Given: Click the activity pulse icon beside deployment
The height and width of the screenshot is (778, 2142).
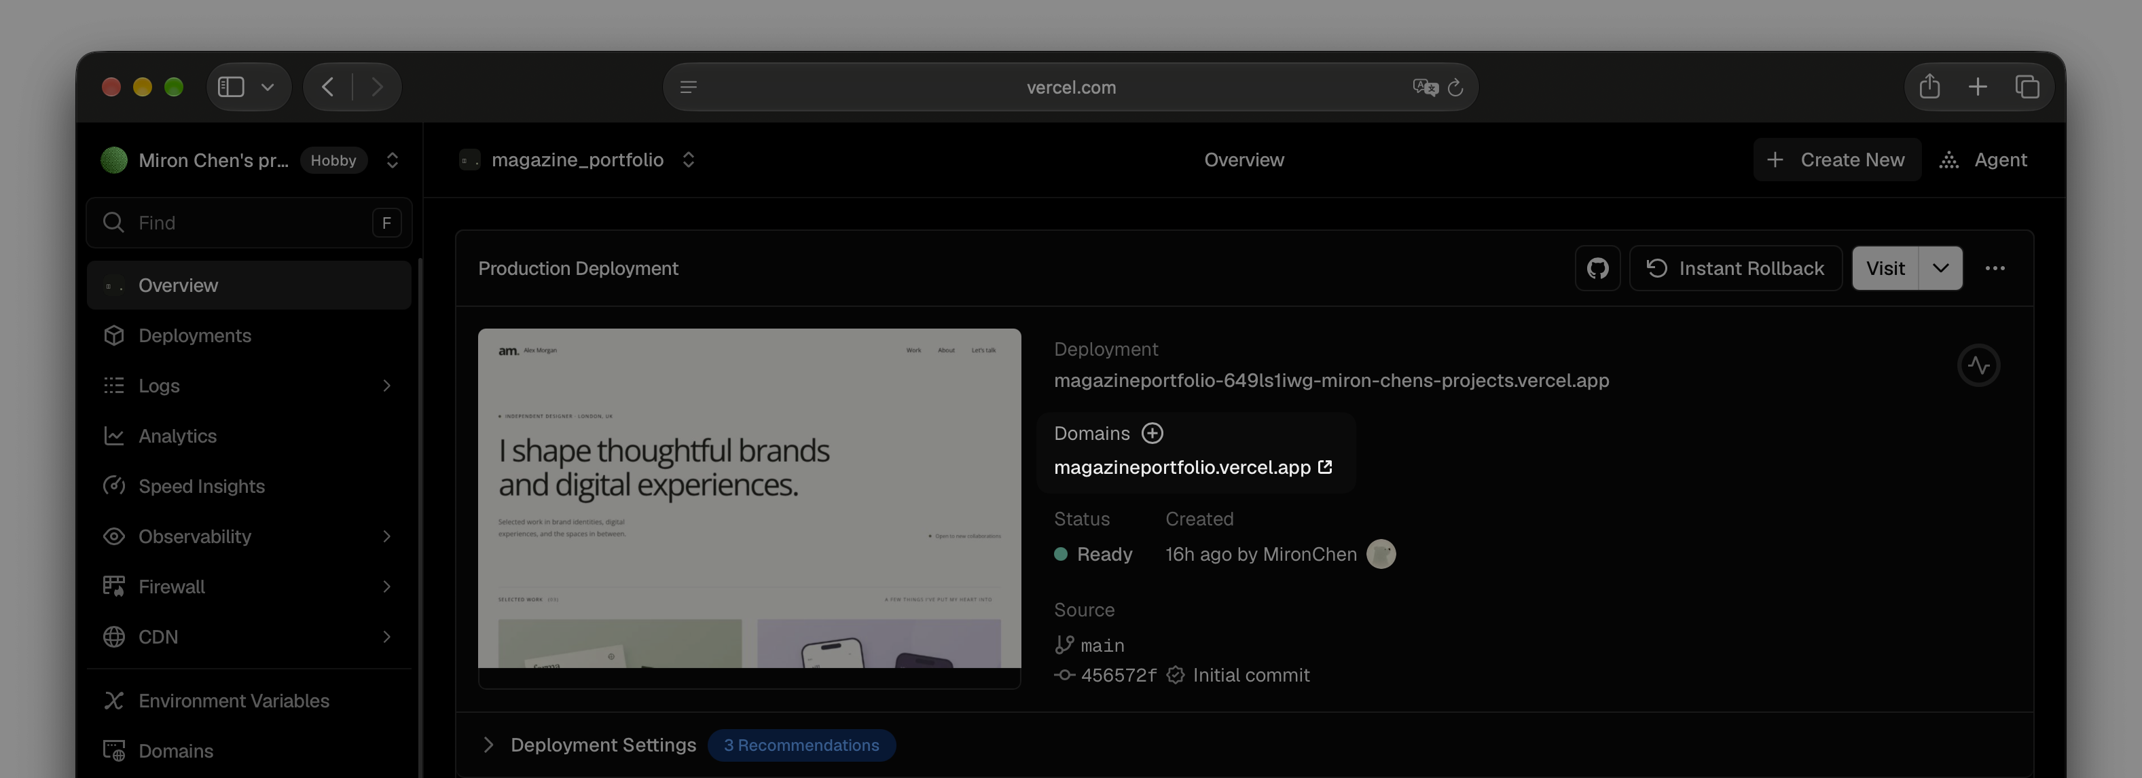Looking at the screenshot, I should 1978,366.
